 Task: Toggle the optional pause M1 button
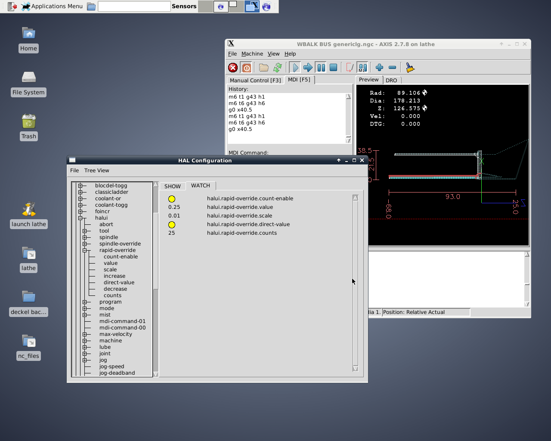coord(363,68)
